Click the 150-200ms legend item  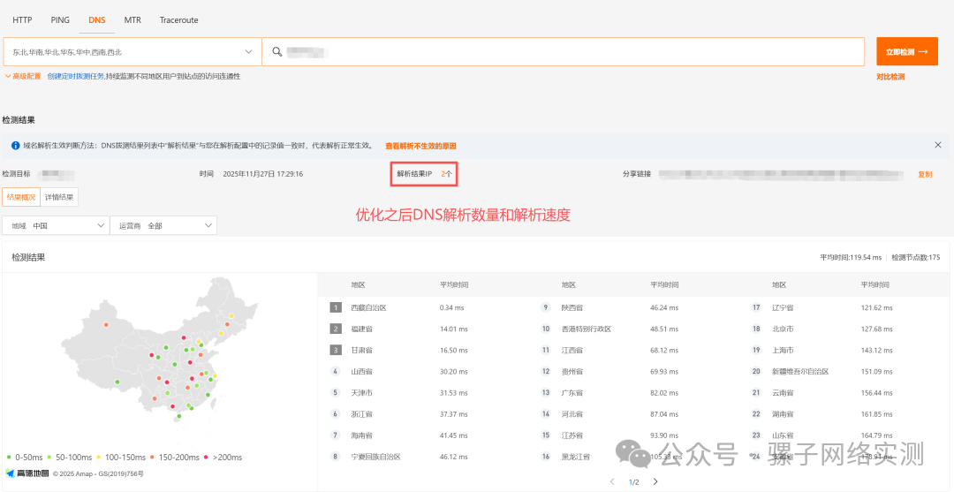175,457
